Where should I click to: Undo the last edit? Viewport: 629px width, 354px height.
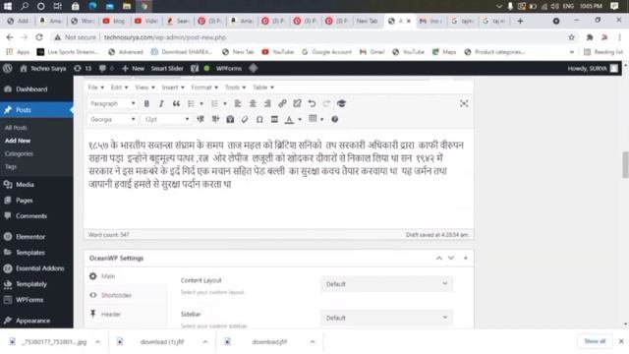pos(312,103)
